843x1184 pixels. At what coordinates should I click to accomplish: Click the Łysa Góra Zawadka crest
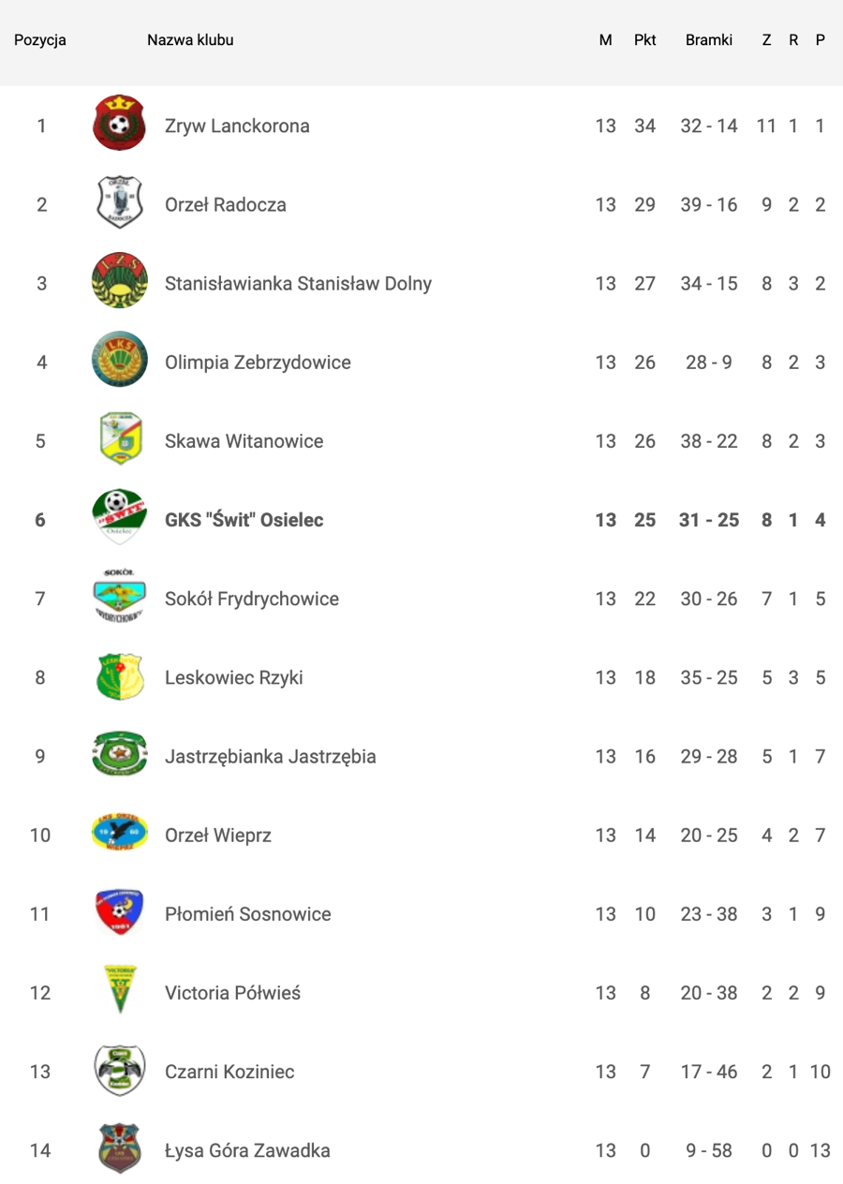[x=120, y=1148]
